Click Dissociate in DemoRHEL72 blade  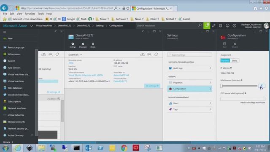tap(83, 45)
